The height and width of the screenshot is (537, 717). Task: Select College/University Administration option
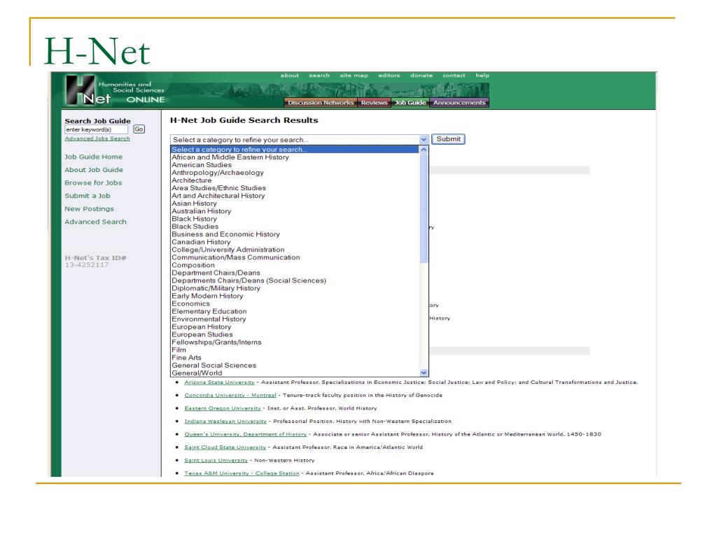[295, 250]
